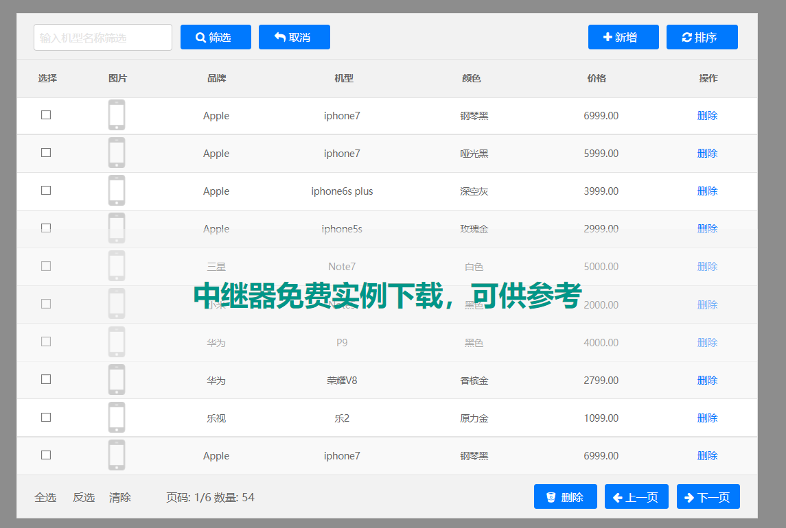The image size is (786, 528).
Task: Click phone image in the 哑光黑 row
Action: point(117,153)
